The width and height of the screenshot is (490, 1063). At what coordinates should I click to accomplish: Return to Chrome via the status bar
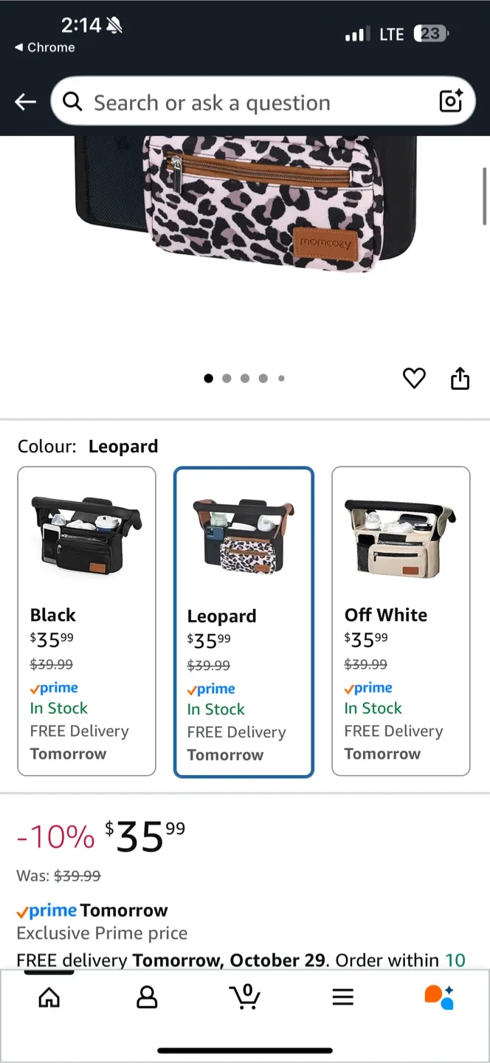pos(45,47)
